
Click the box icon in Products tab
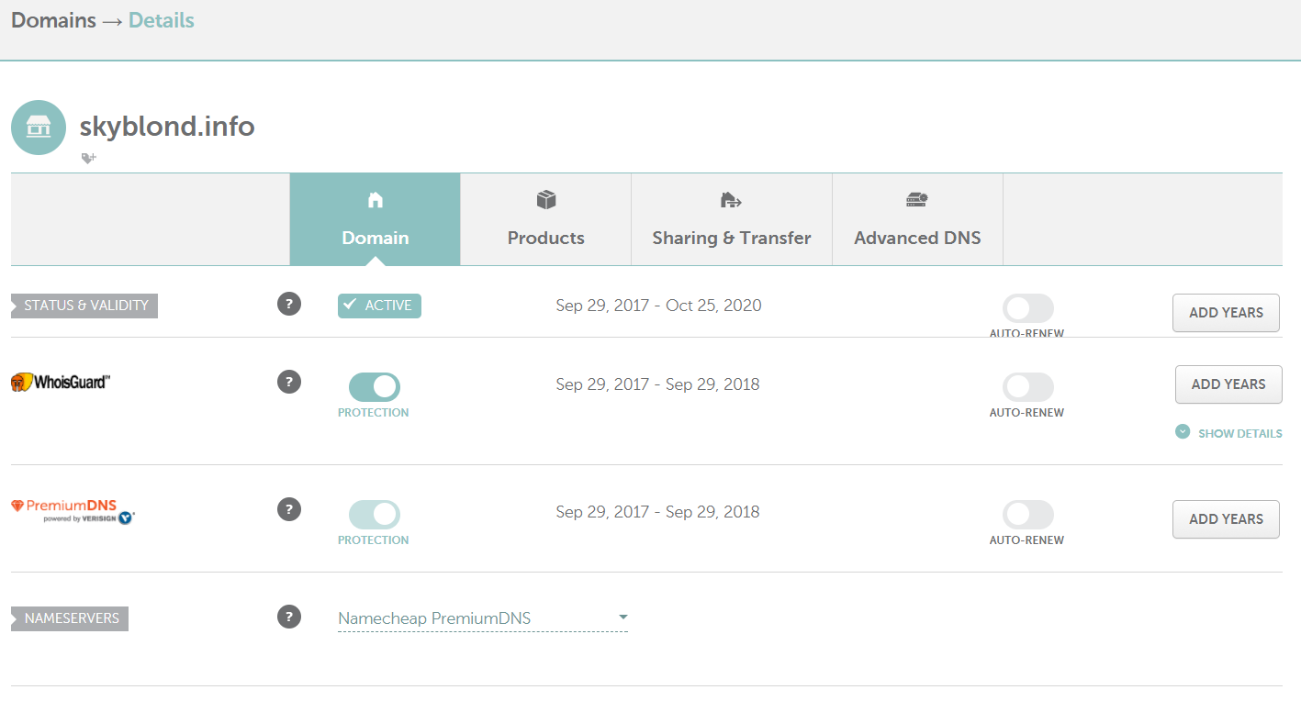(x=546, y=199)
